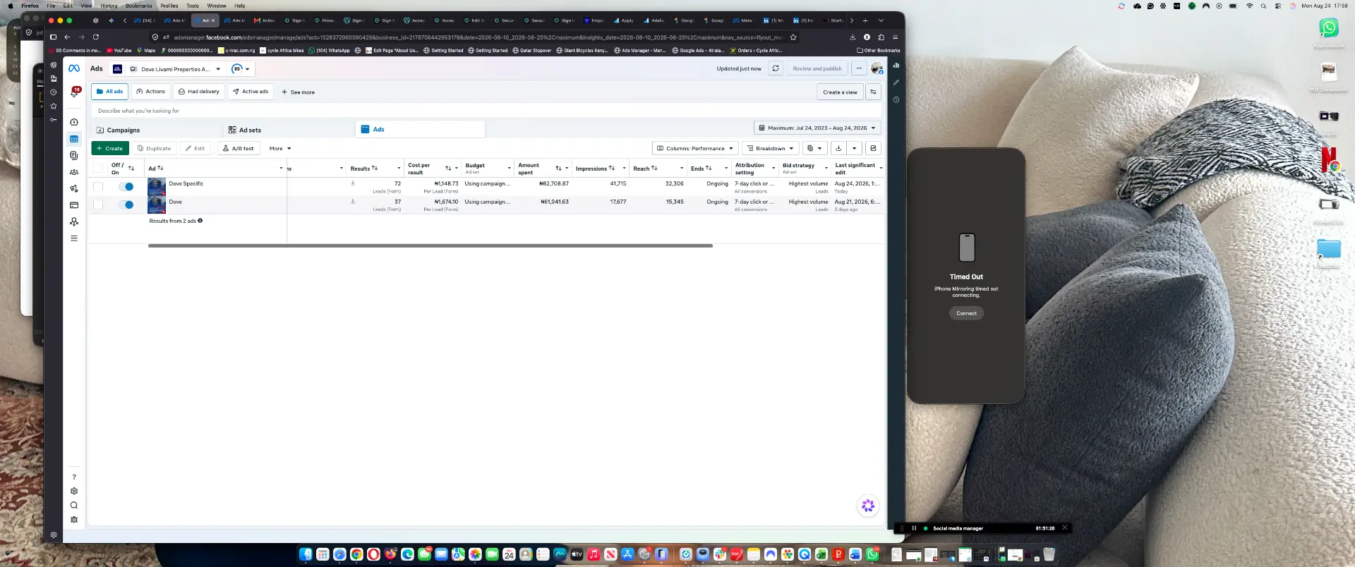The width and height of the screenshot is (1355, 567).
Task: Switch to the Campaigns tab
Action: [124, 130]
